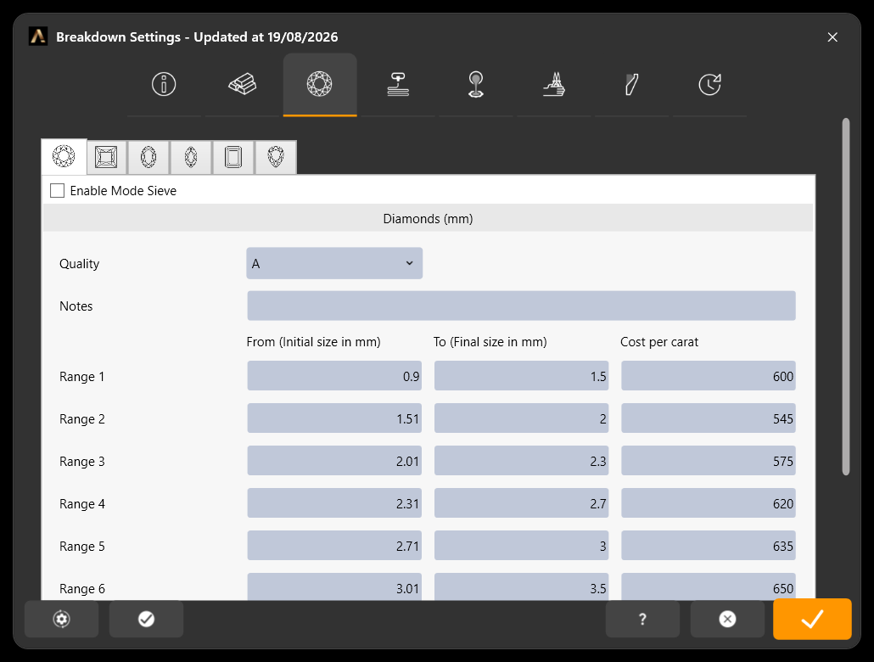This screenshot has height=662, width=874.
Task: Open the 3D printer tab icon
Action: tap(398, 85)
